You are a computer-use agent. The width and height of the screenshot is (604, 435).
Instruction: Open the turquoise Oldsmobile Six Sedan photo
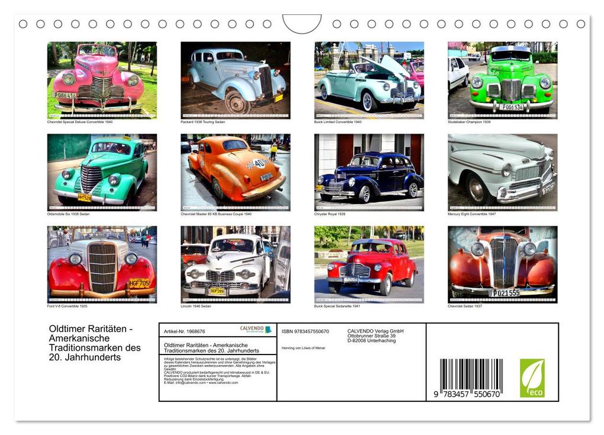pyautogui.click(x=102, y=172)
